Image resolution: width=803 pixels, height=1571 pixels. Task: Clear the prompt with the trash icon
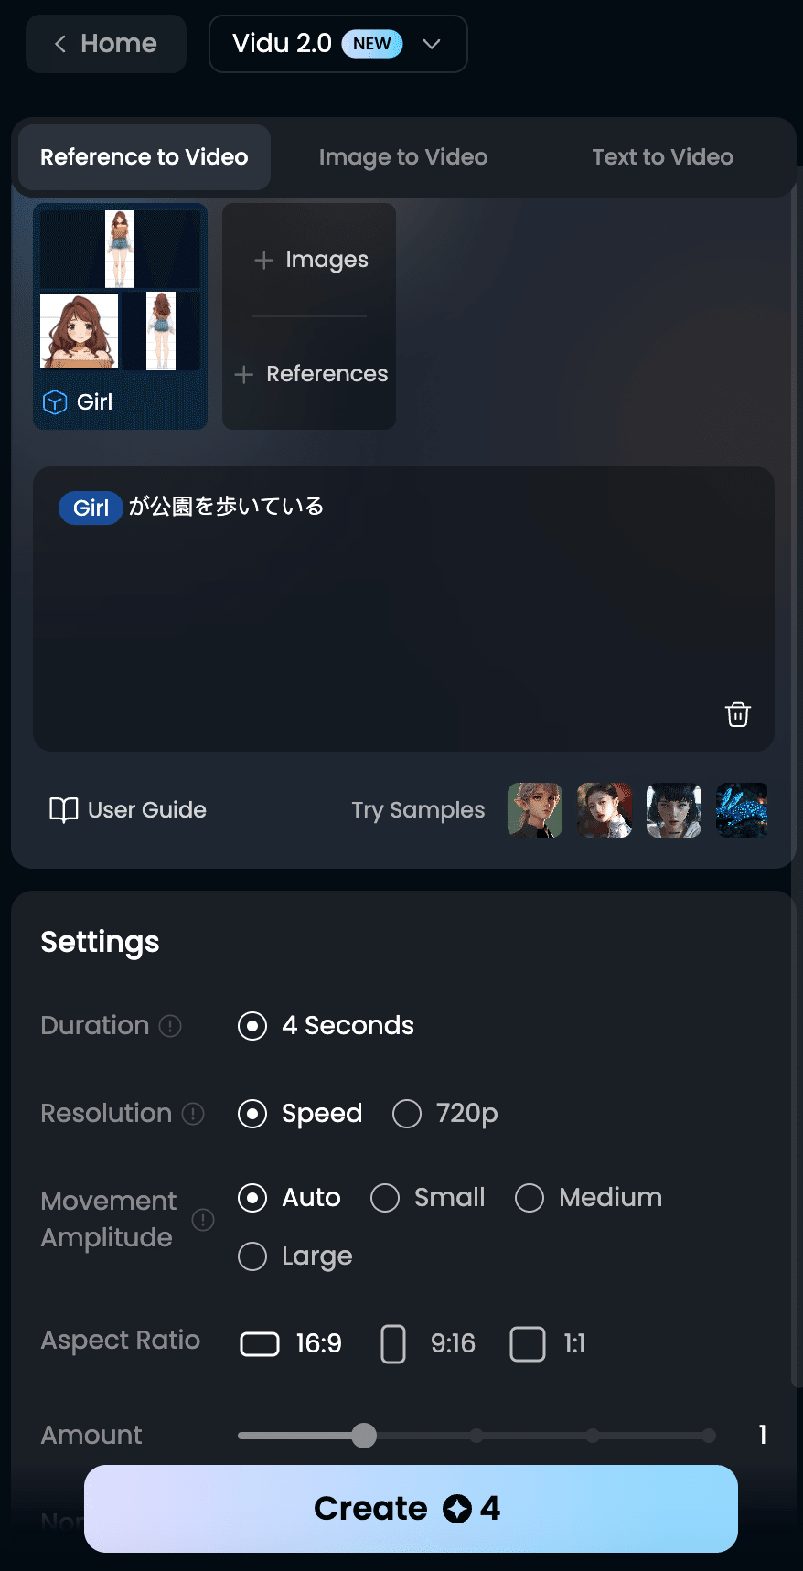coord(737,714)
